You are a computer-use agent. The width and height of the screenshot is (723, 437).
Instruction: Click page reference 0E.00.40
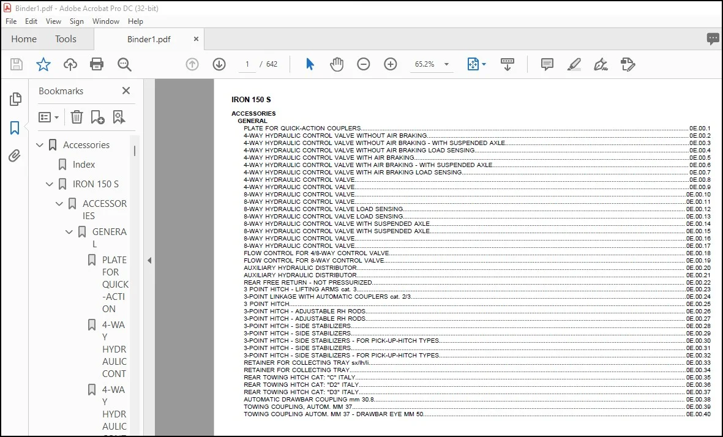698,414
